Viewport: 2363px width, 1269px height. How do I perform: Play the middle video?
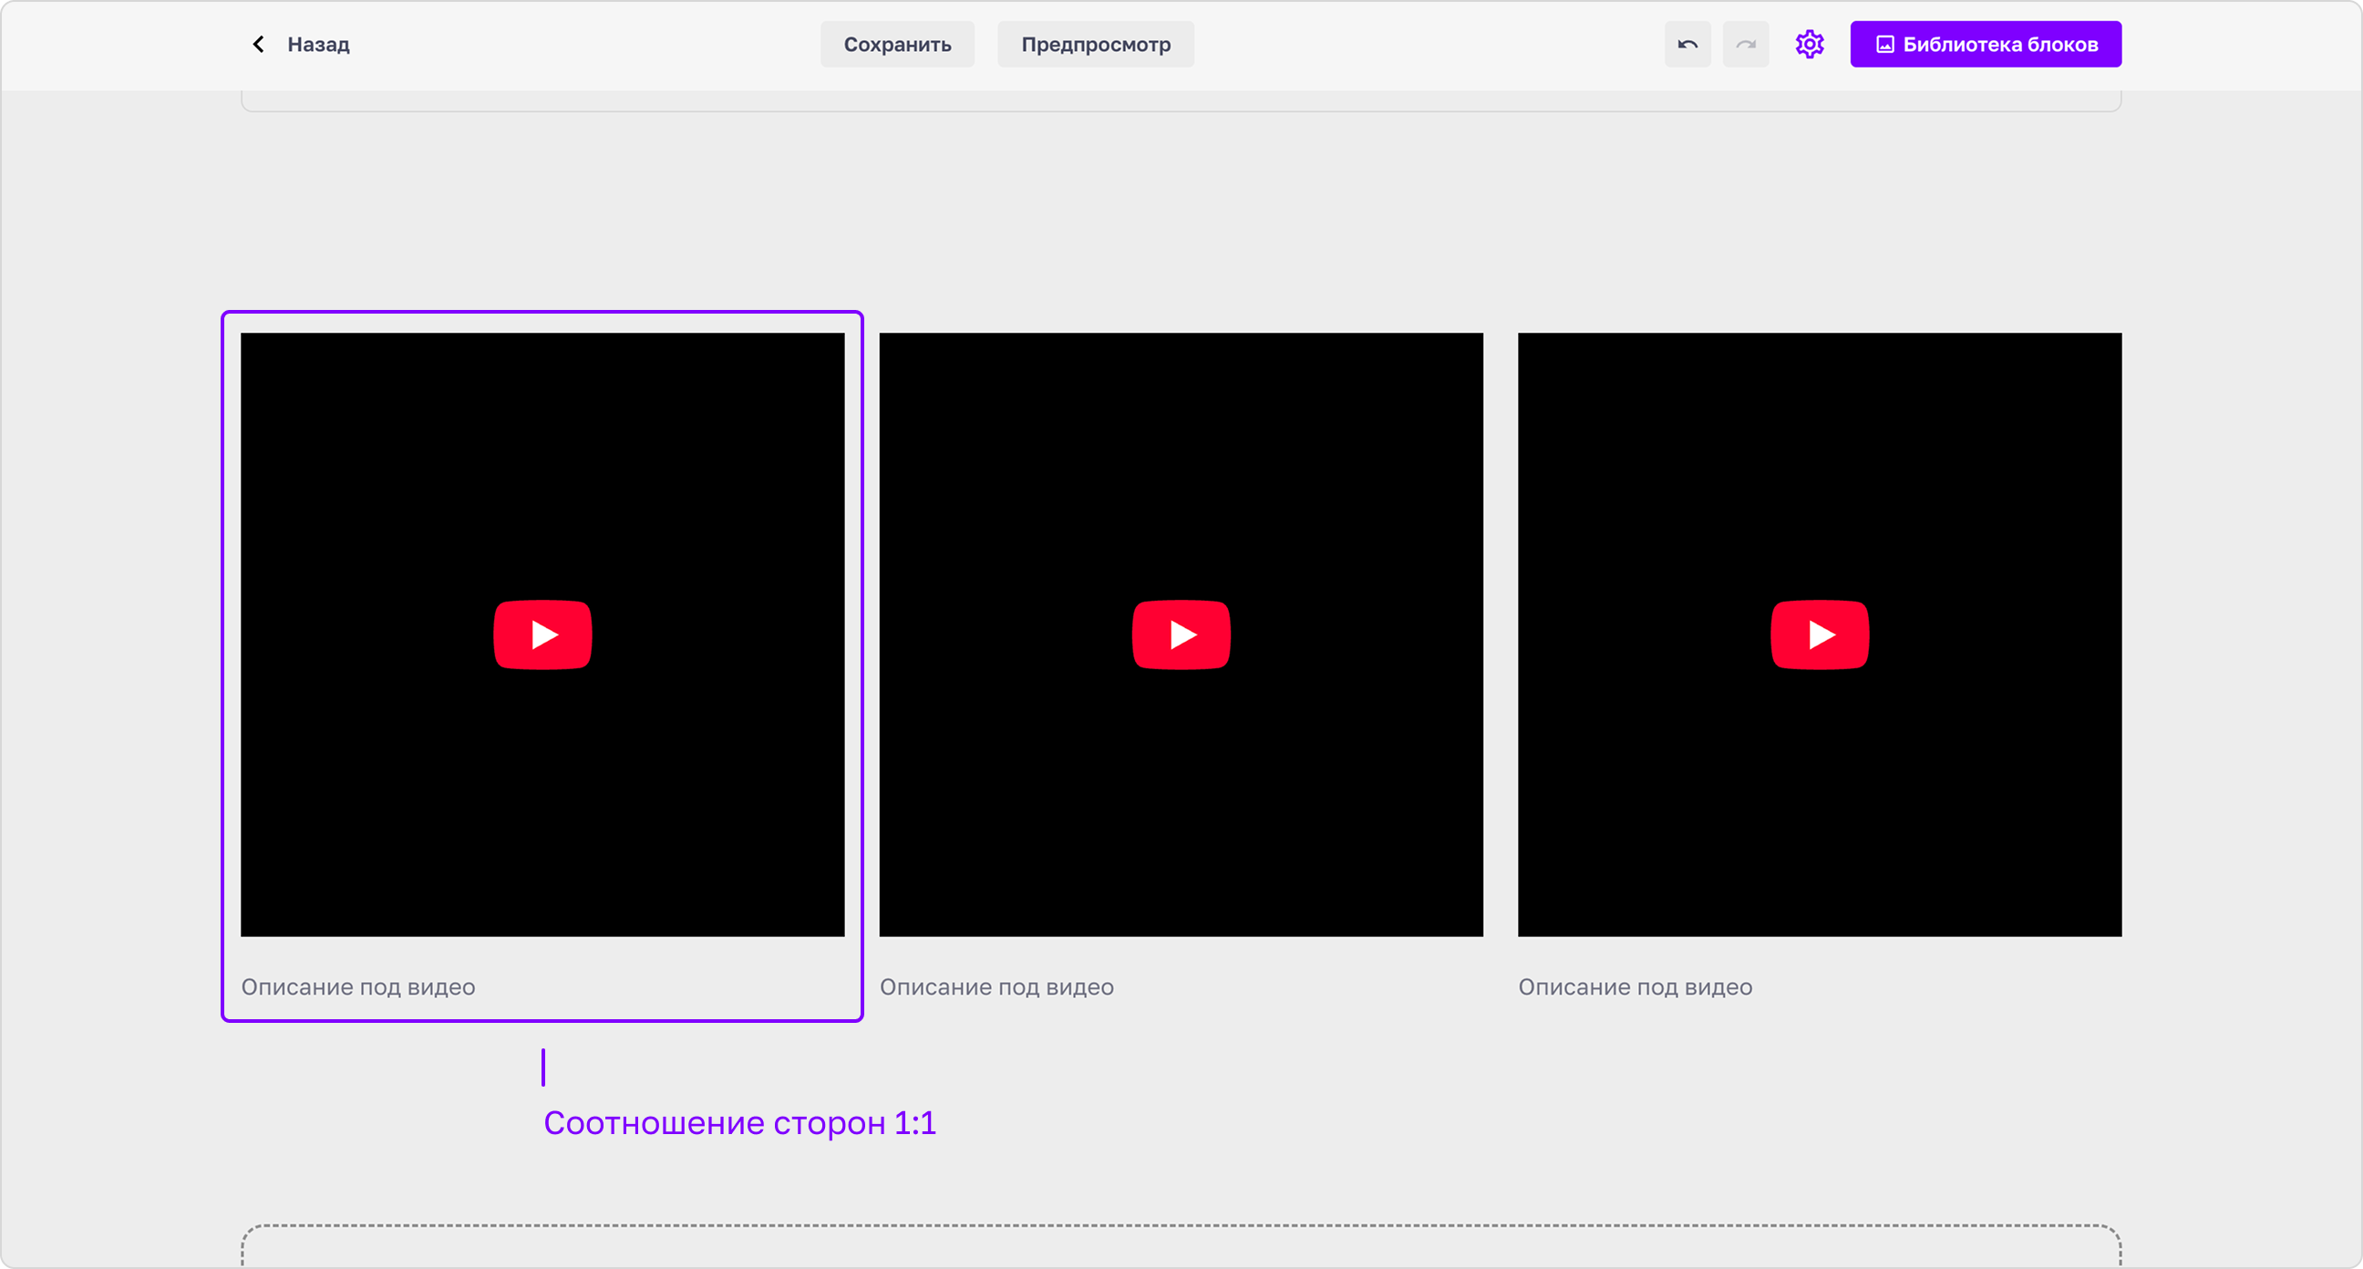tap(1181, 635)
